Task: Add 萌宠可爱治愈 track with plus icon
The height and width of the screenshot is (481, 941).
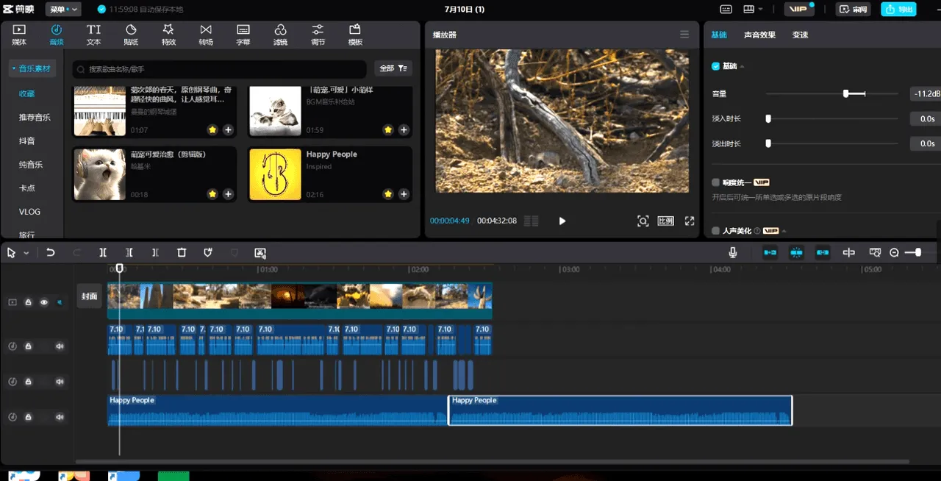Action: pos(229,194)
